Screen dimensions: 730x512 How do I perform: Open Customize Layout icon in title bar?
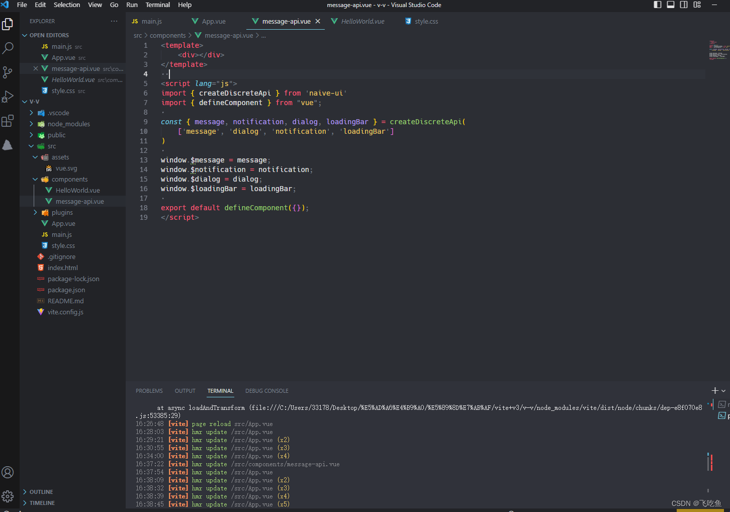click(697, 5)
